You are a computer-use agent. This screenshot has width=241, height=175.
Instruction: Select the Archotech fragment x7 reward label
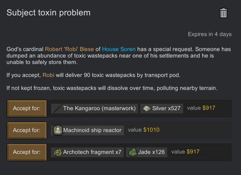coord(92,152)
